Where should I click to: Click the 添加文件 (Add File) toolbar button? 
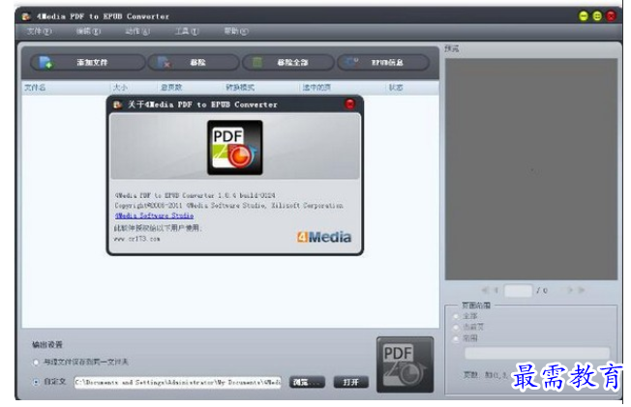point(88,62)
